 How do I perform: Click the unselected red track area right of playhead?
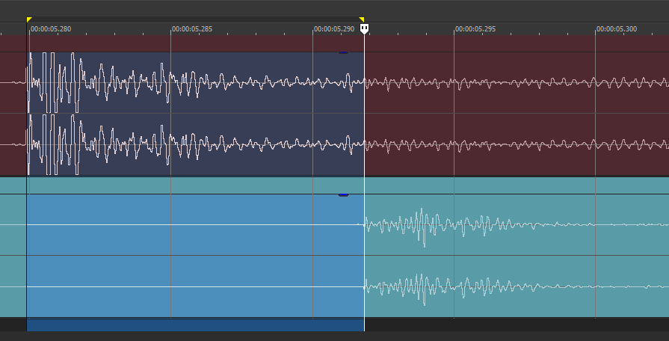point(516,112)
